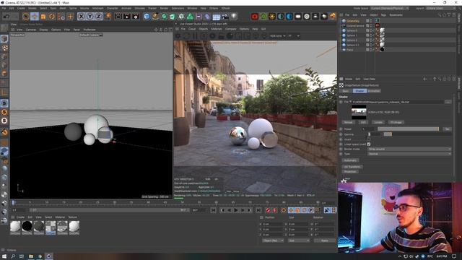Open the Octane menu in main menu bar
462x260 pixels.
pyautogui.click(x=214, y=8)
